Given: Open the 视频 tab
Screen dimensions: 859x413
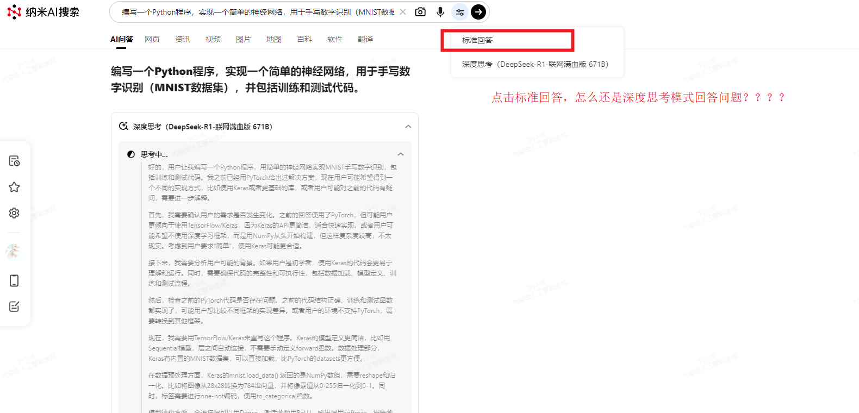Looking at the screenshot, I should 213,39.
